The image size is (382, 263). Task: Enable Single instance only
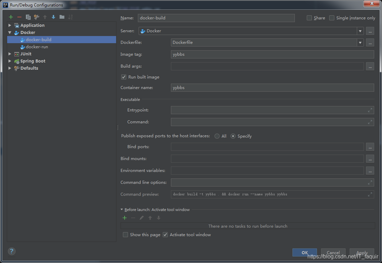coord(332,18)
